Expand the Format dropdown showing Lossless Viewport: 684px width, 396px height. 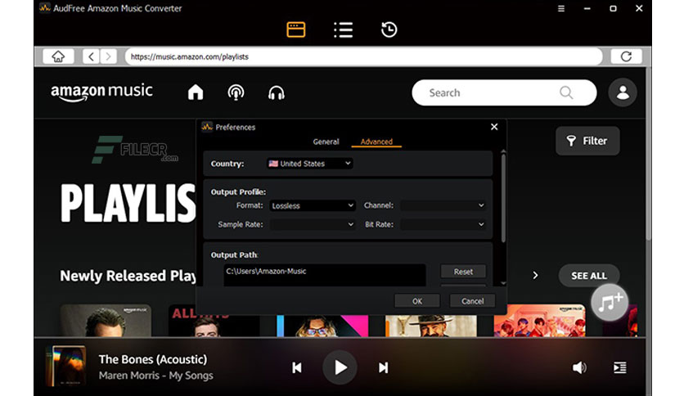[x=313, y=205]
